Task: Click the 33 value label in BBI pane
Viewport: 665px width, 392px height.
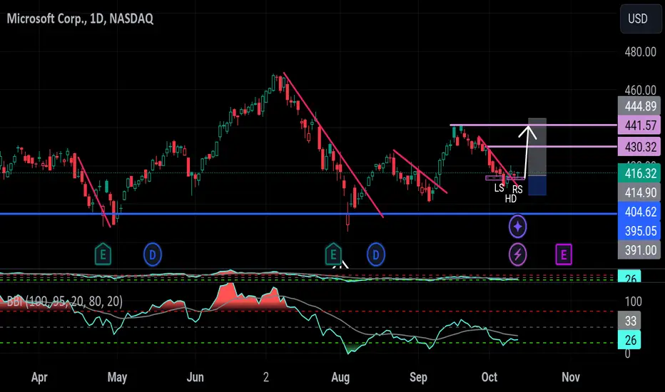Action: 630,321
